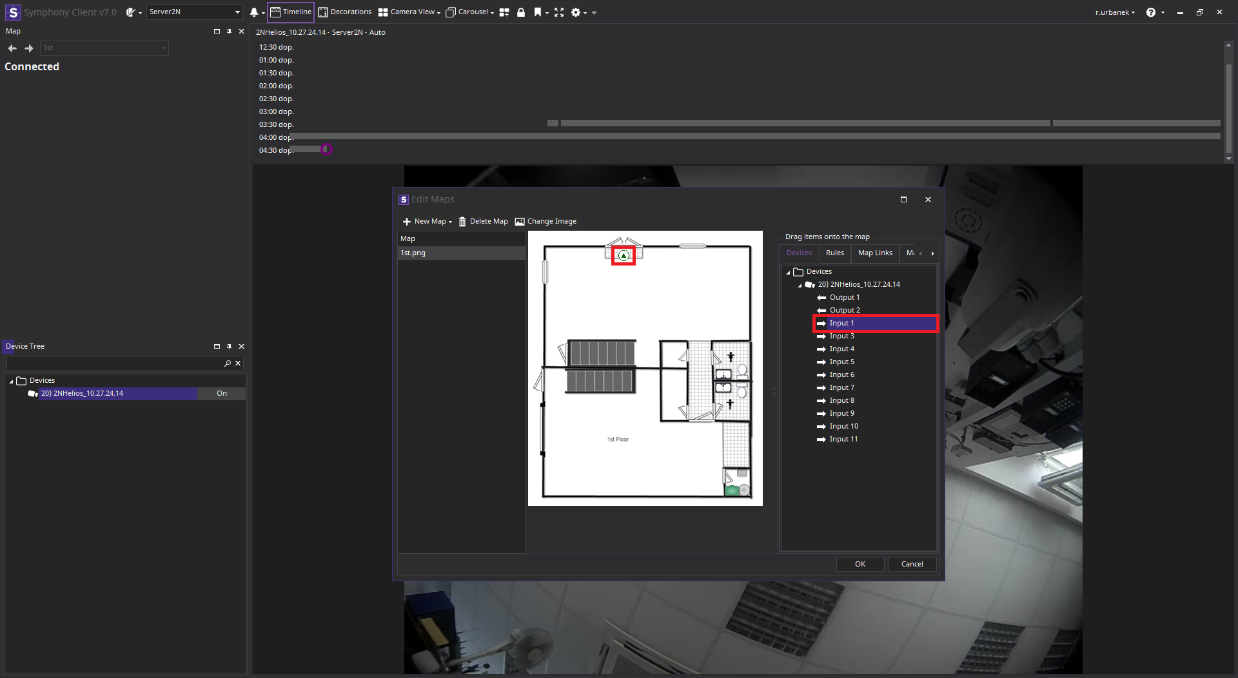Viewport: 1238px width, 678px height.
Task: Click the Change Image icon
Action: point(520,222)
